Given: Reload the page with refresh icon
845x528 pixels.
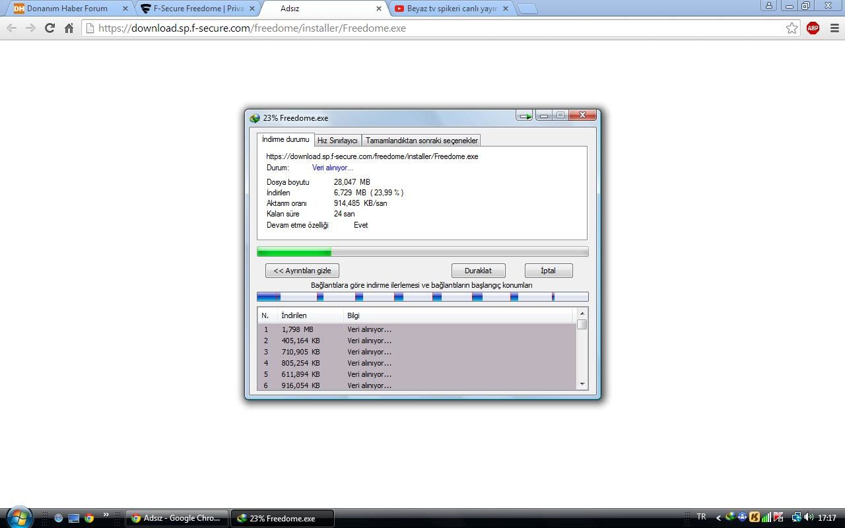Looking at the screenshot, I should point(50,28).
